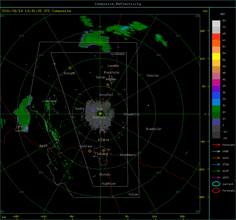This screenshot has width=236, height=220.
Task: Click the ThreeHills city label
Action: click(x=132, y=114)
